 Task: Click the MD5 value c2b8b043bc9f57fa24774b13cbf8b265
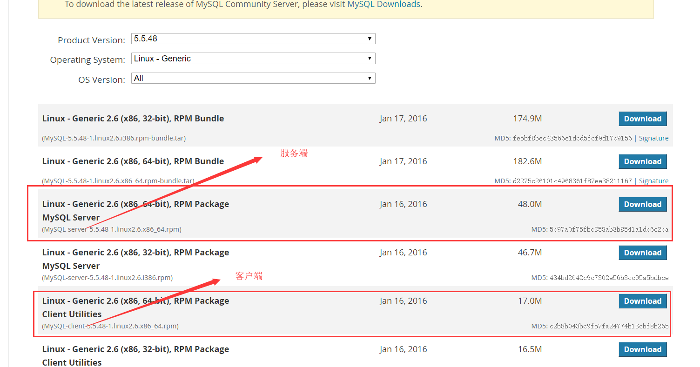[609, 326]
